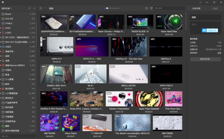The width and height of the screenshot is (224, 139).
Task: Select the 摄影 camera folder icon
Action: (3, 126)
